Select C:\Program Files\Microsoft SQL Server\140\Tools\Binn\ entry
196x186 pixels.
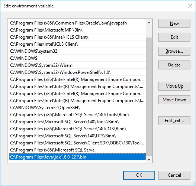(77, 122)
